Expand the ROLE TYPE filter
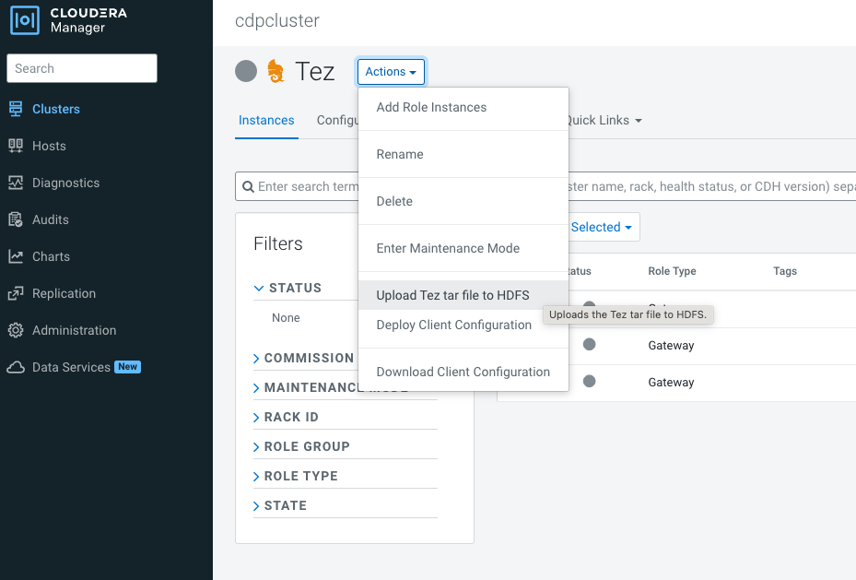The height and width of the screenshot is (580, 856). (296, 476)
